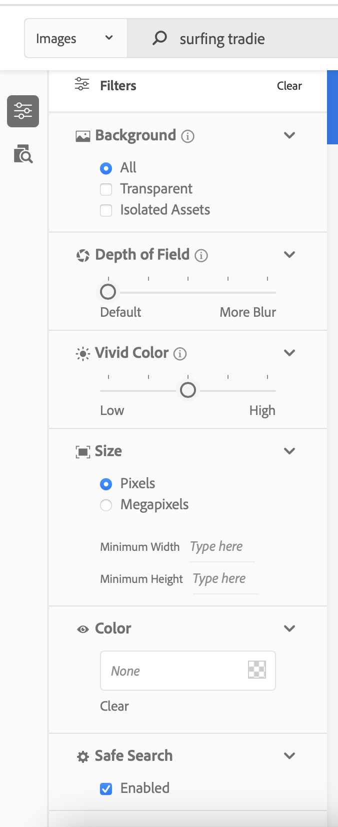Select the Megapixels size option
The image size is (338, 827).
(105, 505)
